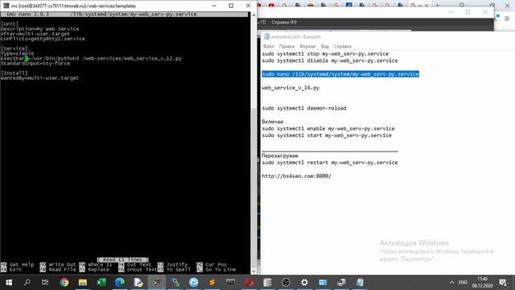515x290 pixels.
Task: Click '[Install]' line in nano
Action: point(14,73)
